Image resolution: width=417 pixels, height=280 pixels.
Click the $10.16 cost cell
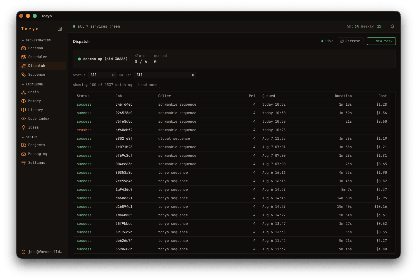[x=381, y=207]
